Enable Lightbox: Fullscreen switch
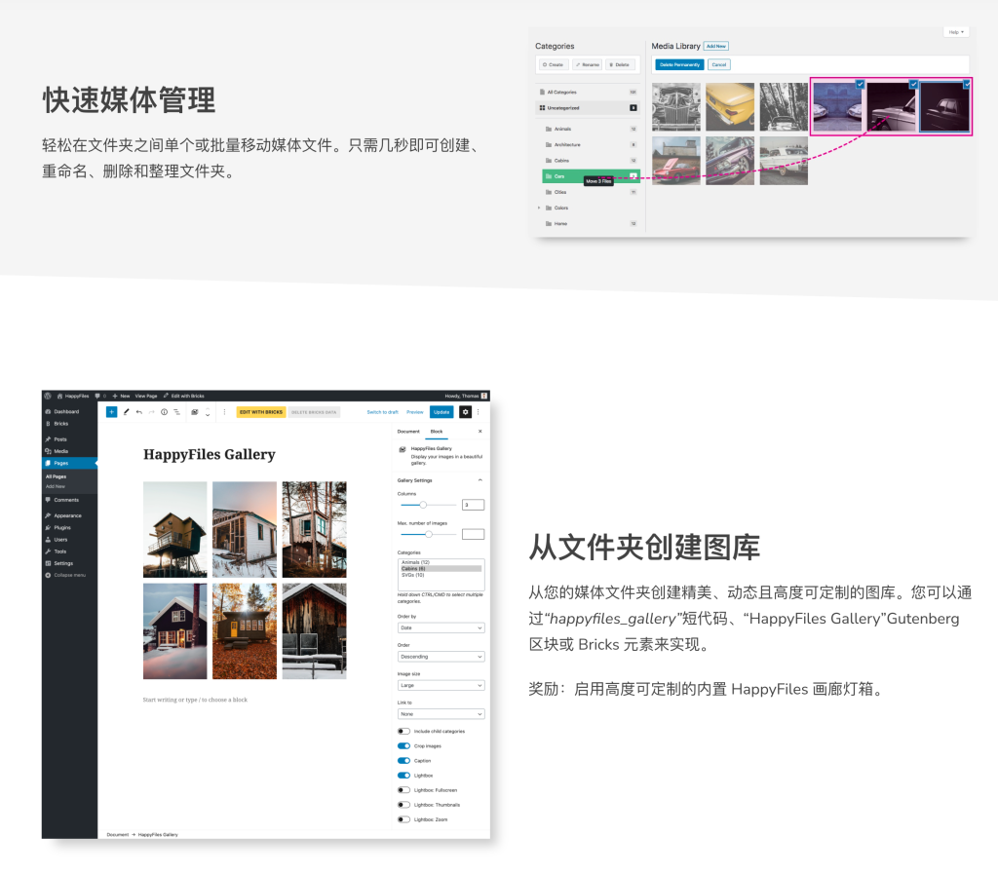 coord(403,790)
